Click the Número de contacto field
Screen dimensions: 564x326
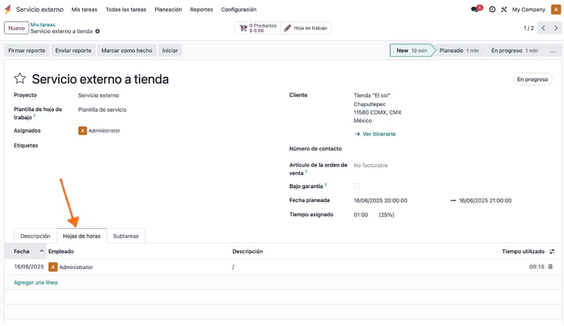(453, 148)
